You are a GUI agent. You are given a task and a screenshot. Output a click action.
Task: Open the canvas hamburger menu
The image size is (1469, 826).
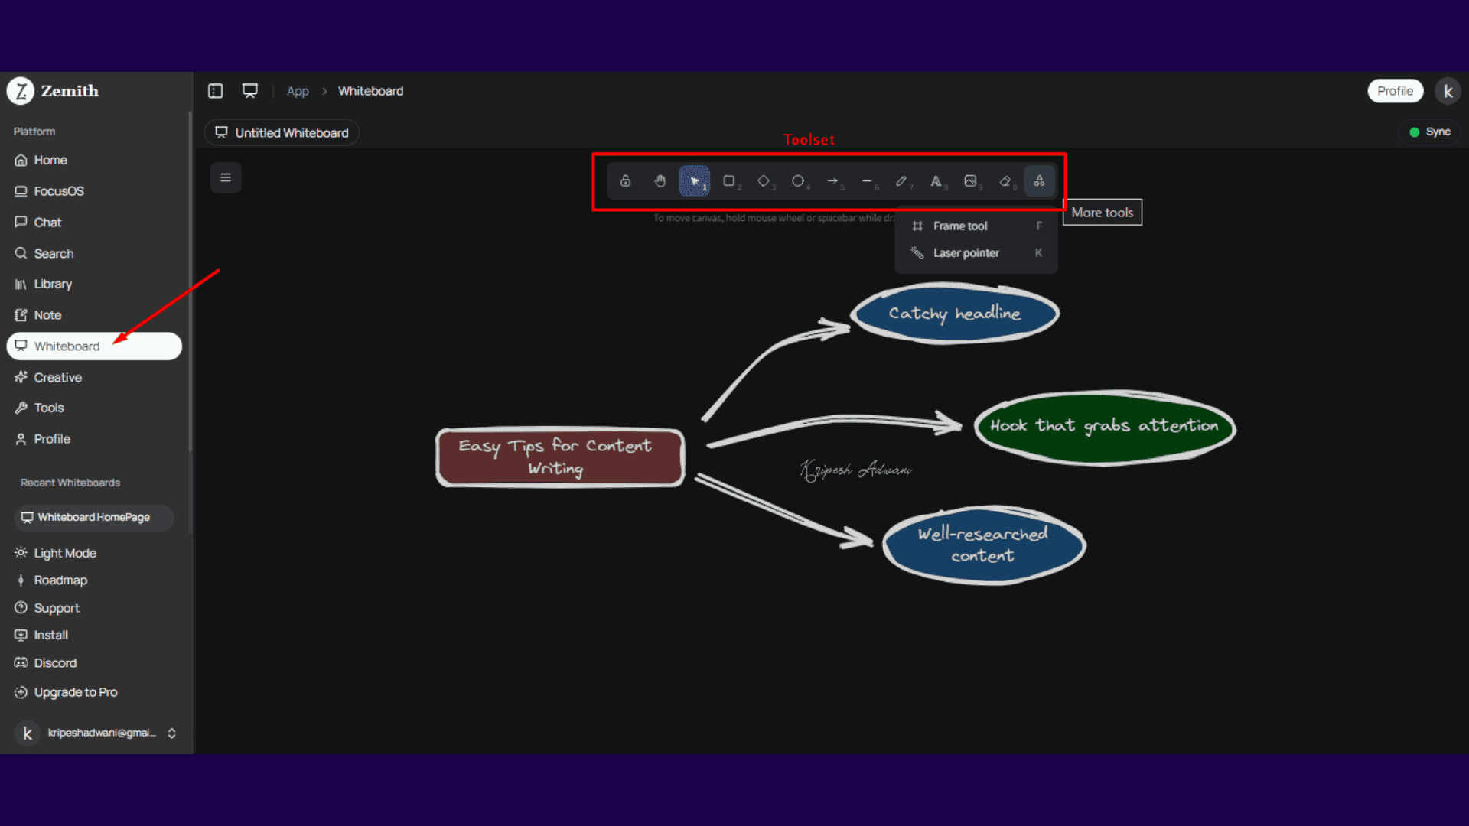tap(226, 177)
